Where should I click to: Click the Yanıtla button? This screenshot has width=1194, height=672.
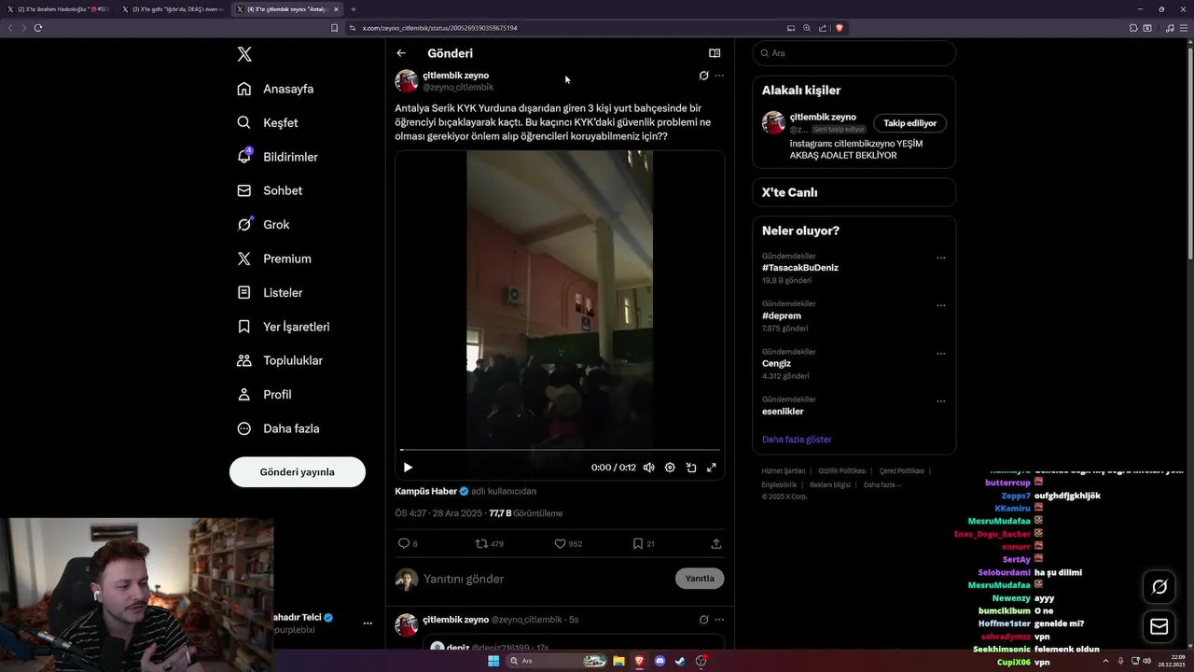point(700,579)
